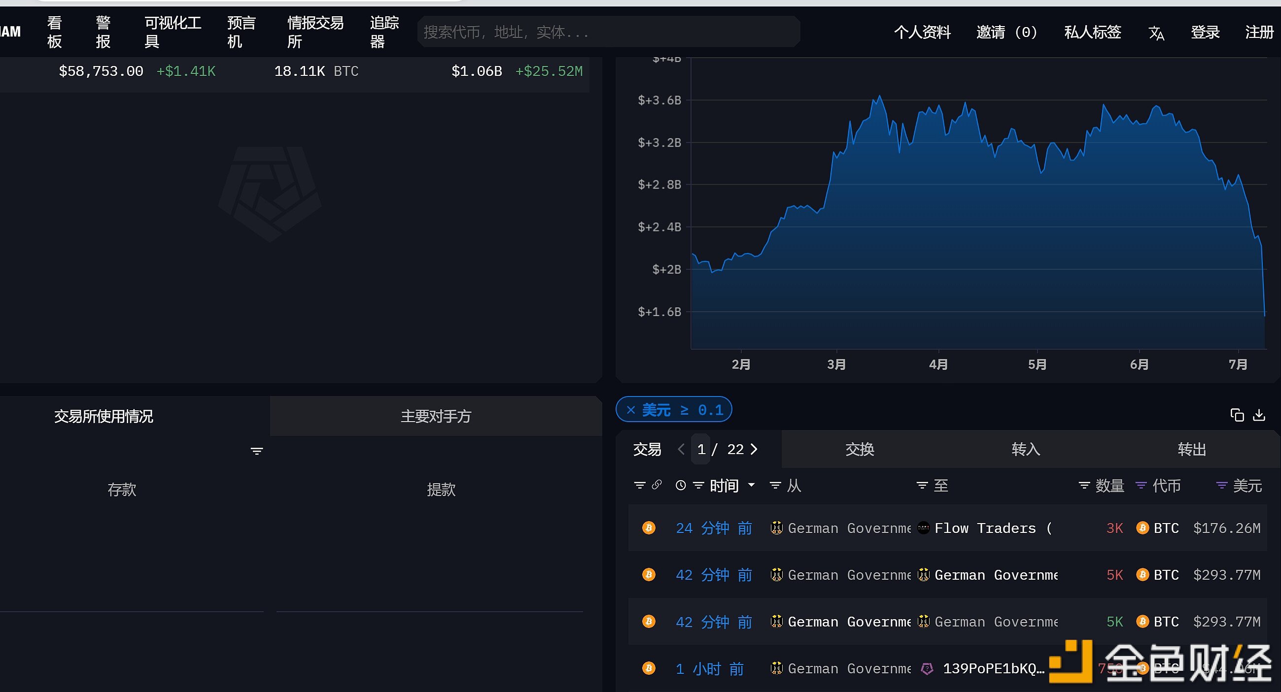Select the 转出 tab

pos(1191,449)
